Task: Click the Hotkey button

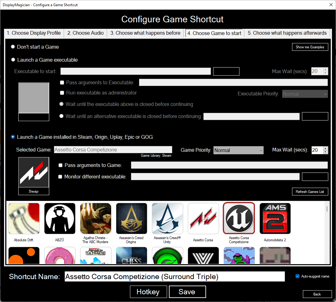Action: coord(148,292)
